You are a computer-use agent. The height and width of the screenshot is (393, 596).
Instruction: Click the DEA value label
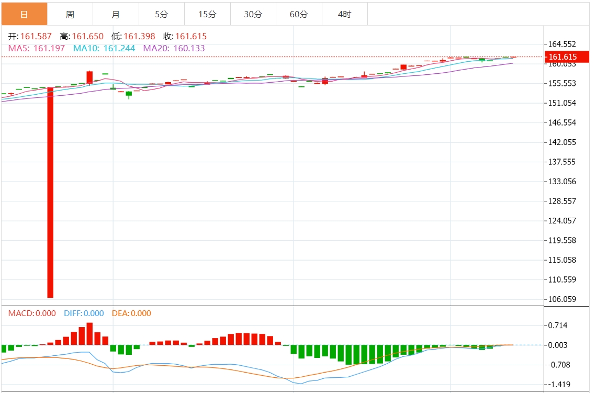[x=131, y=313]
